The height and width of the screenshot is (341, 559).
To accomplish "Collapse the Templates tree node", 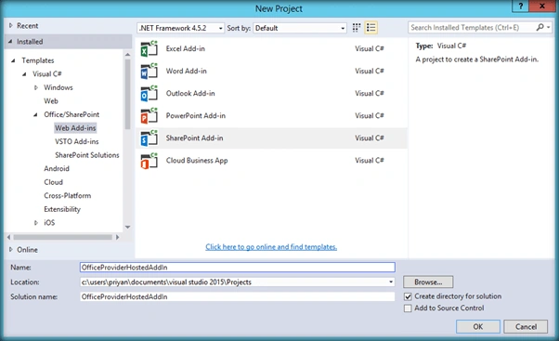I will pos(13,60).
